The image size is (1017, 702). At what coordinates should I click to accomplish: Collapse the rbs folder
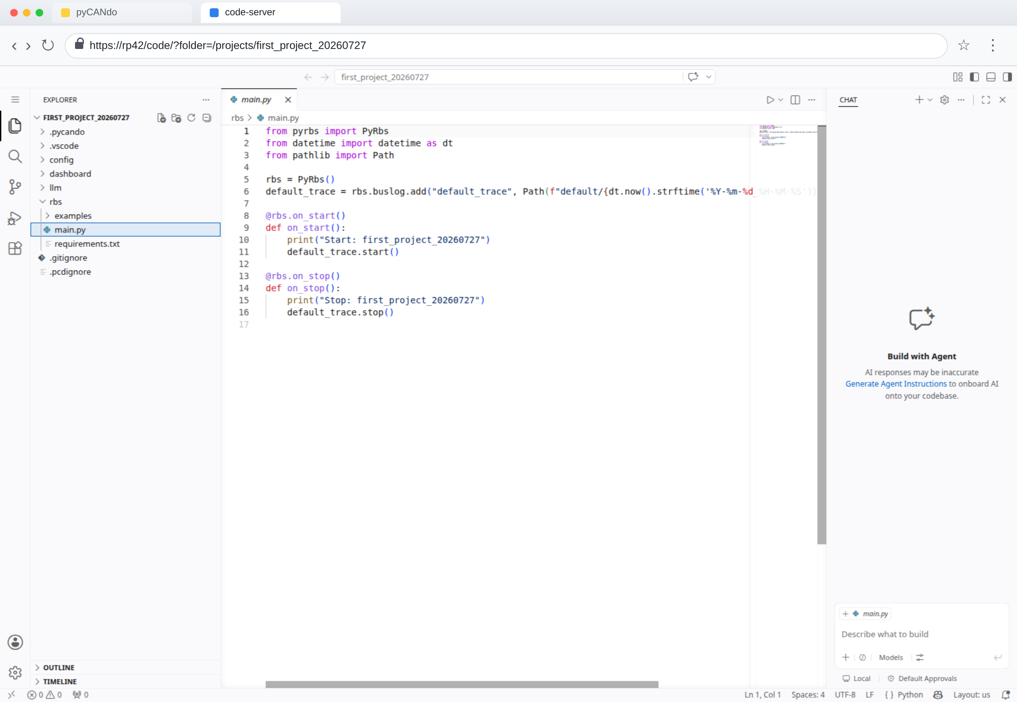125,202
